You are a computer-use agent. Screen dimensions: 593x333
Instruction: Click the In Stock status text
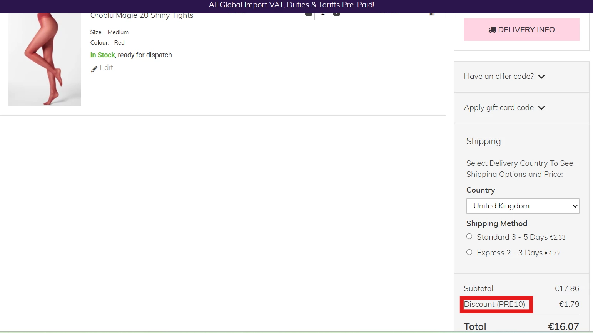pyautogui.click(x=102, y=55)
